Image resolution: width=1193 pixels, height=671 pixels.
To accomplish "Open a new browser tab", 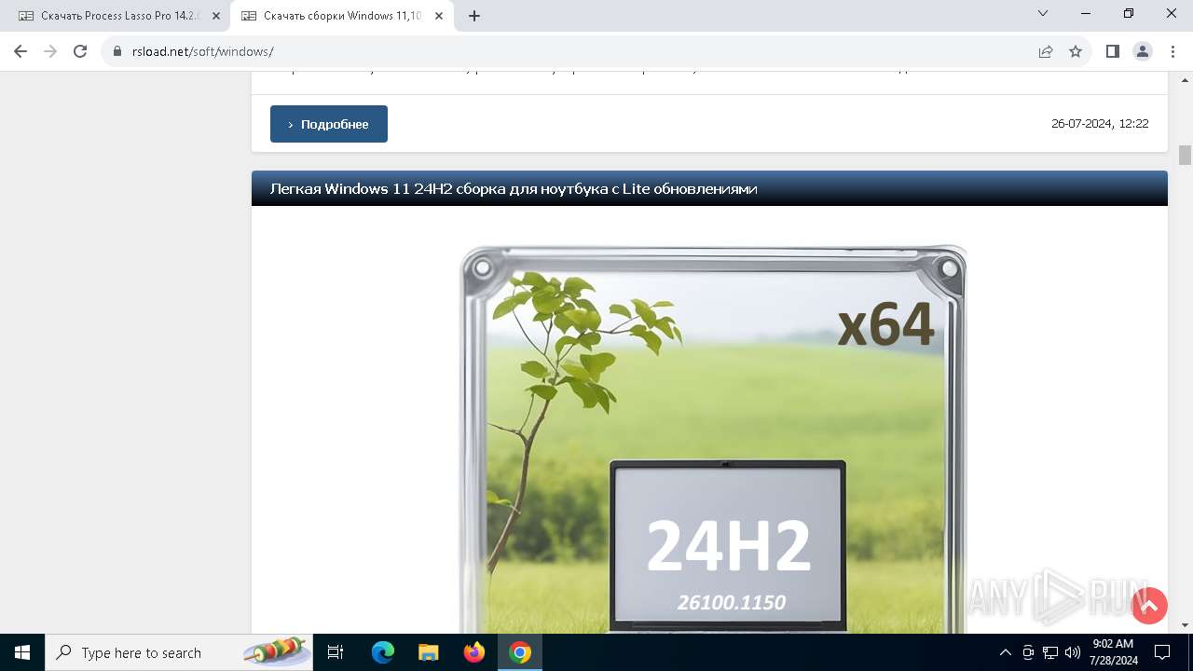I will (x=474, y=16).
